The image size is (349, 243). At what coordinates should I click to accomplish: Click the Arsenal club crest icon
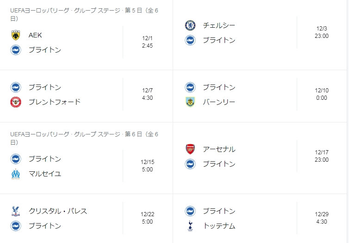pos(190,149)
